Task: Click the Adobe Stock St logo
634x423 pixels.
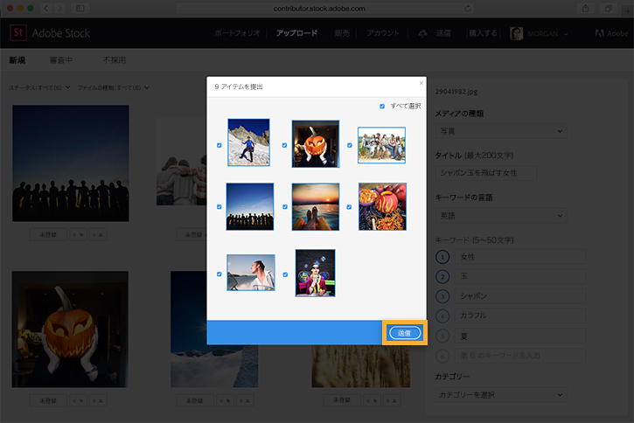Action: pyautogui.click(x=18, y=32)
